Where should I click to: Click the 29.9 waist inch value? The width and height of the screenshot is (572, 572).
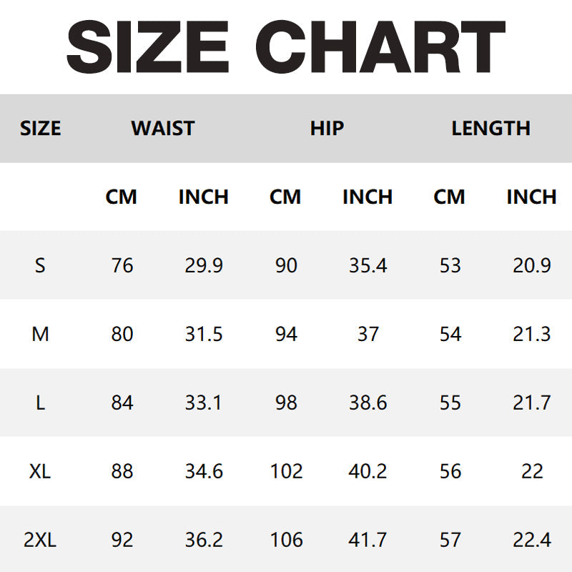pyautogui.click(x=204, y=265)
